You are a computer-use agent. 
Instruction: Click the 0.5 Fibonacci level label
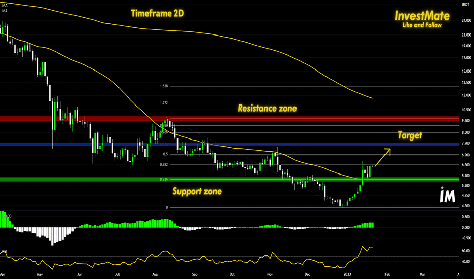tap(165, 154)
